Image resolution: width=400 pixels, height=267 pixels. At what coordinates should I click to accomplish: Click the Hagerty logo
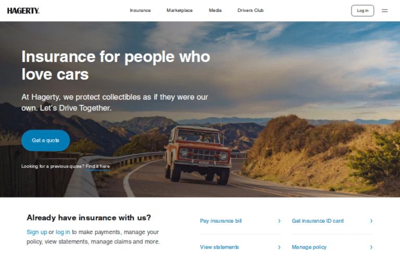coord(23,11)
